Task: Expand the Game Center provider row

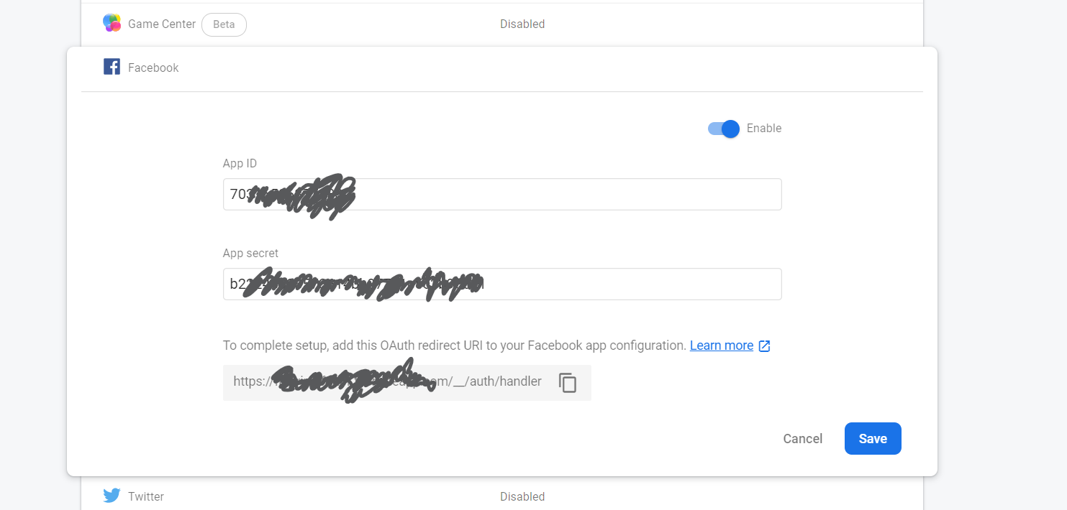Action: (x=501, y=24)
